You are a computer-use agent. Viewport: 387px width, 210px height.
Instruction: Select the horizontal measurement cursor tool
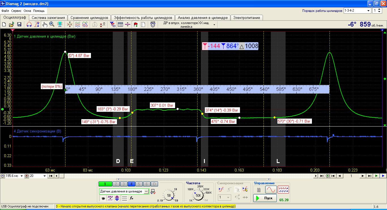click(x=29, y=25)
